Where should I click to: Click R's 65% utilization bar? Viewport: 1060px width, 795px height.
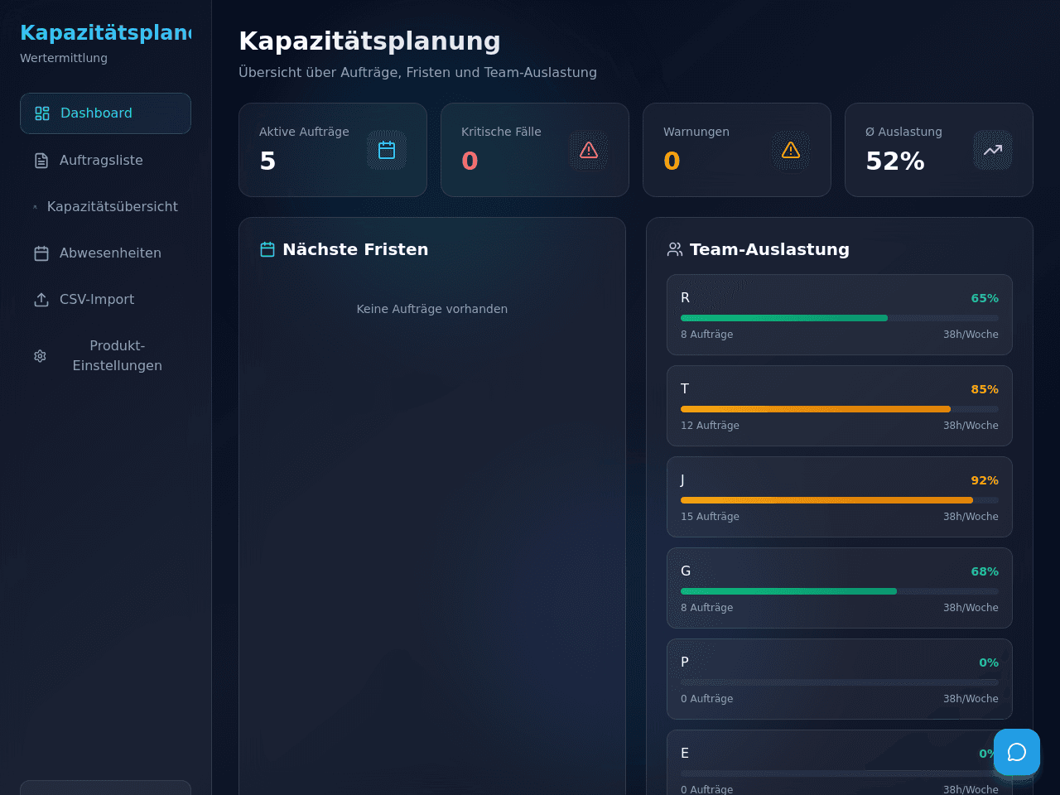(840, 318)
